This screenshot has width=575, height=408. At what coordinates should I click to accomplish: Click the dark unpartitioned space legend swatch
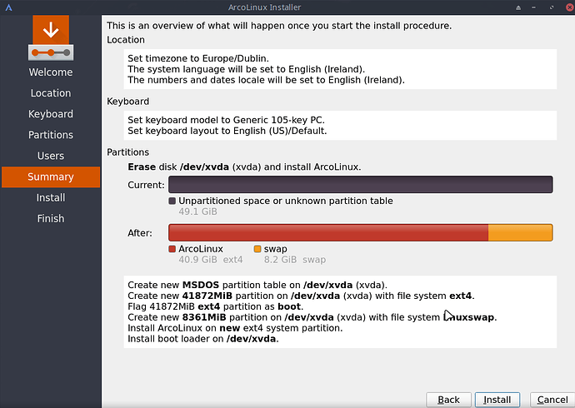pos(172,201)
